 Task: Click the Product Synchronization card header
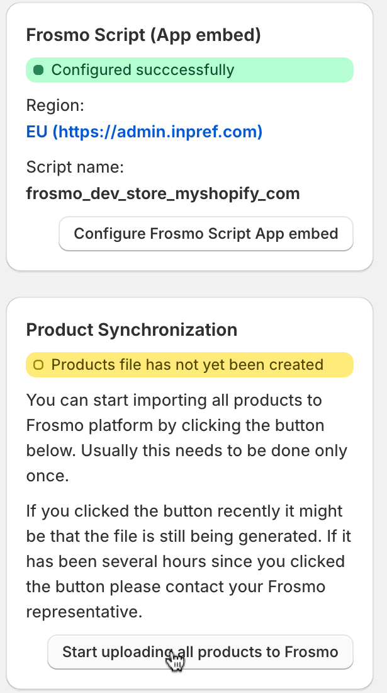(x=132, y=329)
